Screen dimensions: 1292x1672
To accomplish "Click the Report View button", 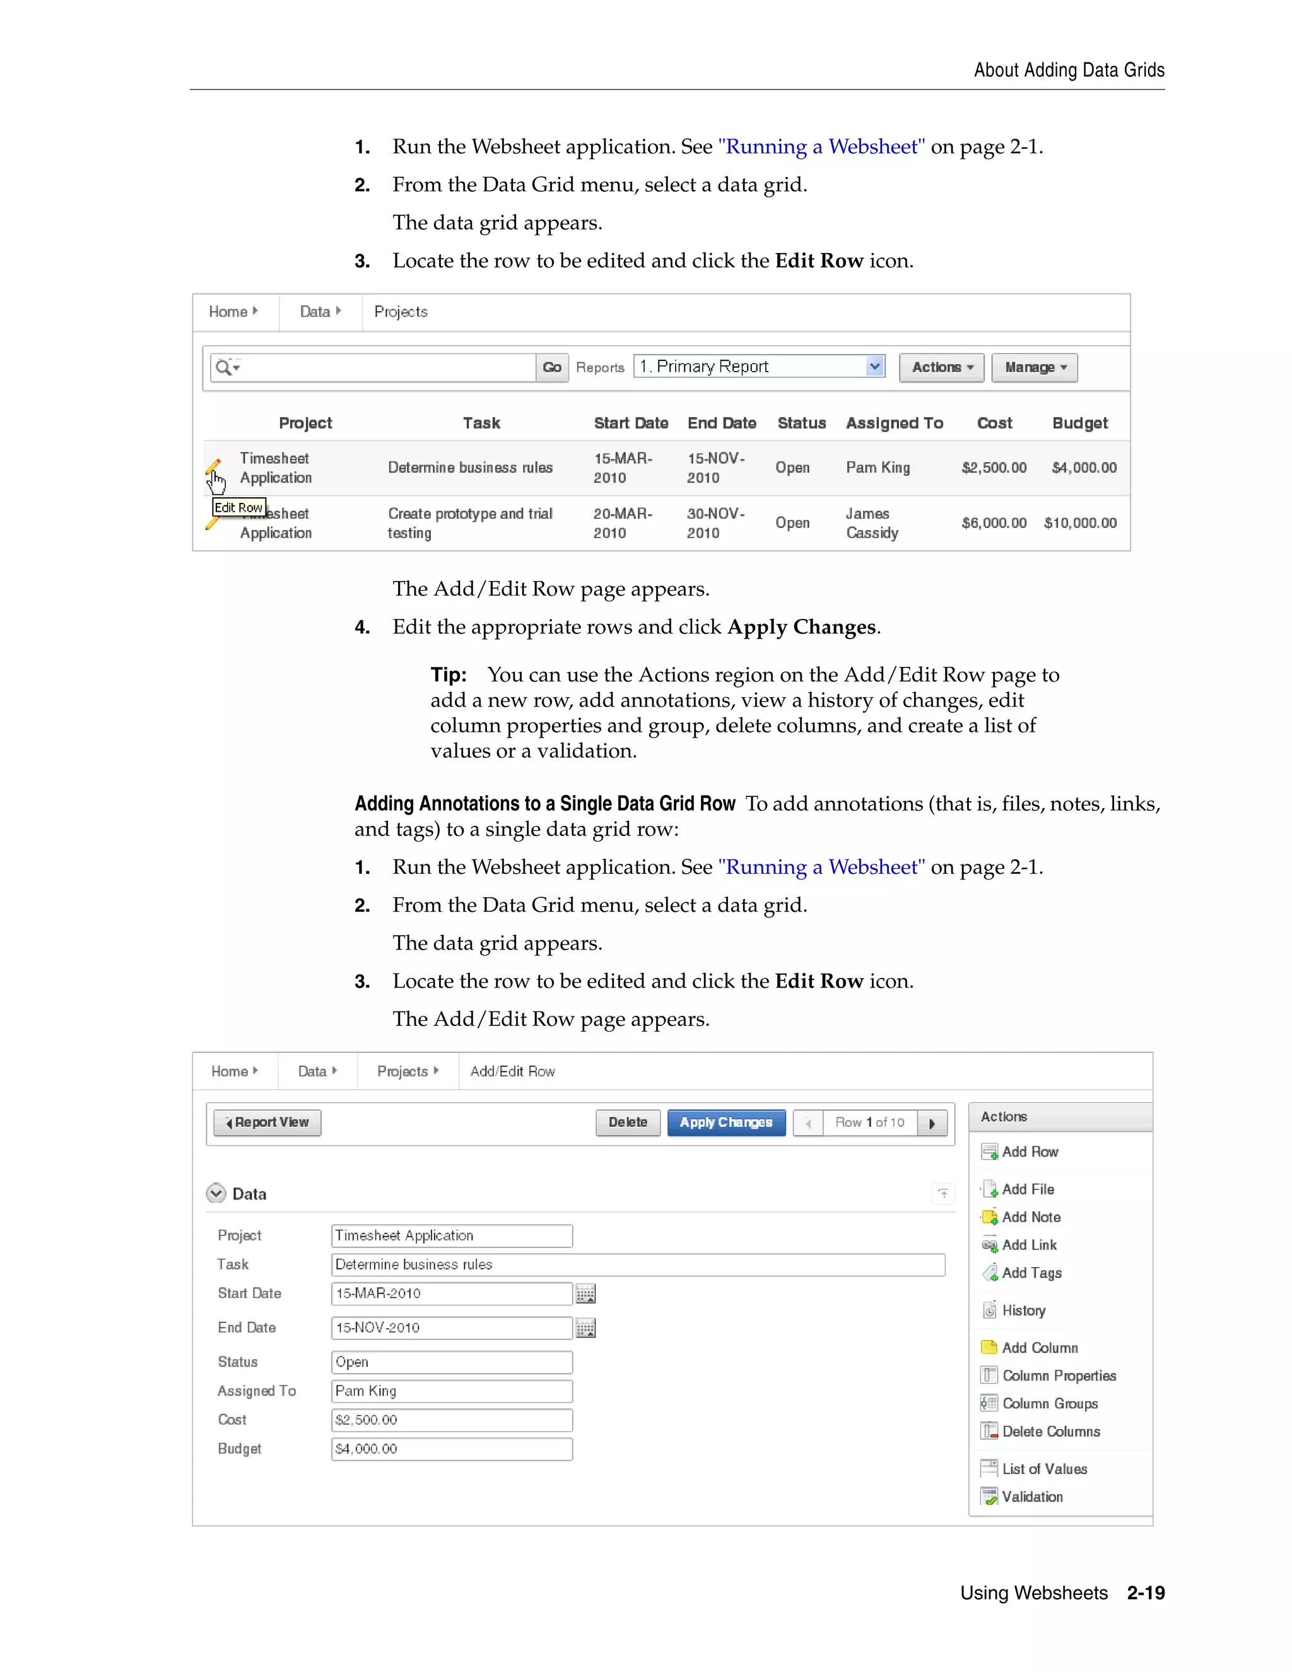I will [267, 1123].
